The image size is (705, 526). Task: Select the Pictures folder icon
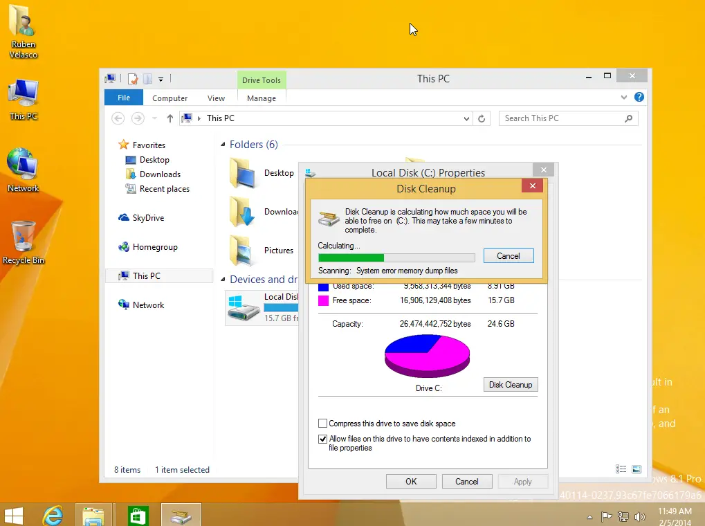241,250
